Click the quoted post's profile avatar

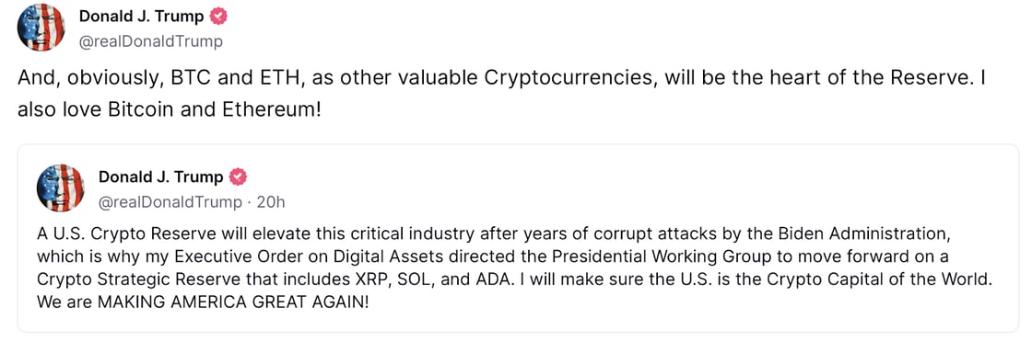(x=61, y=188)
